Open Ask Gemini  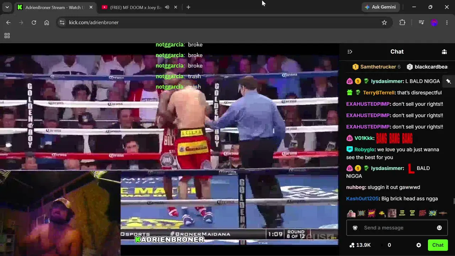point(380,7)
